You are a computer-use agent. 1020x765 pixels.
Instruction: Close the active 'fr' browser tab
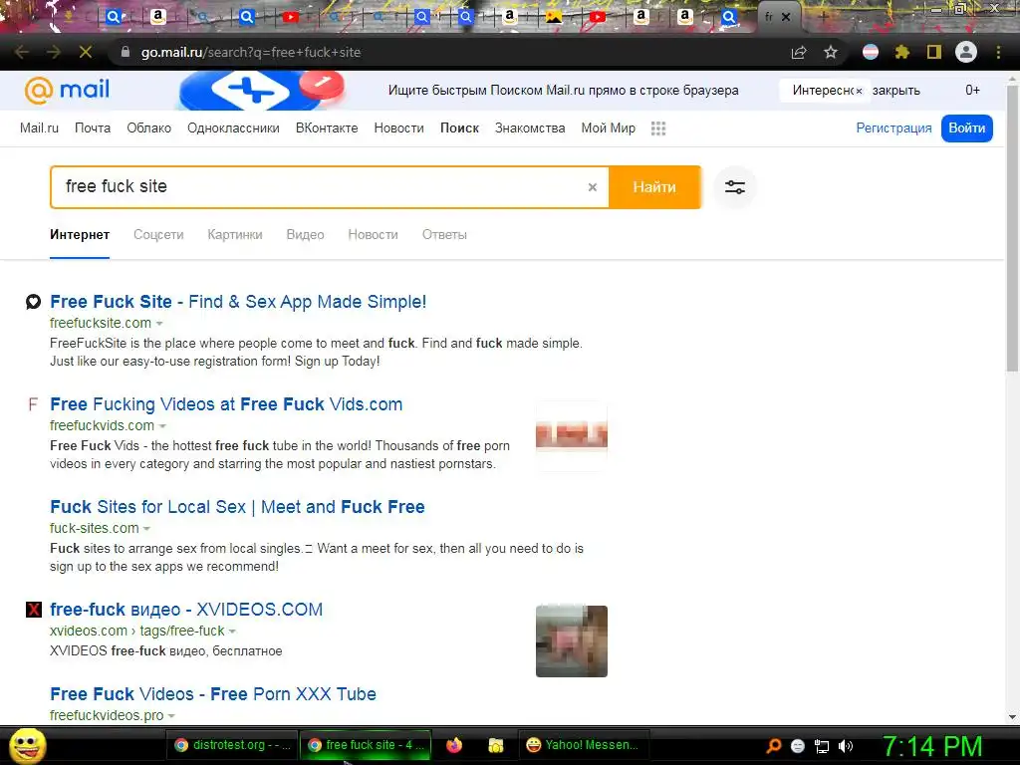[786, 17]
